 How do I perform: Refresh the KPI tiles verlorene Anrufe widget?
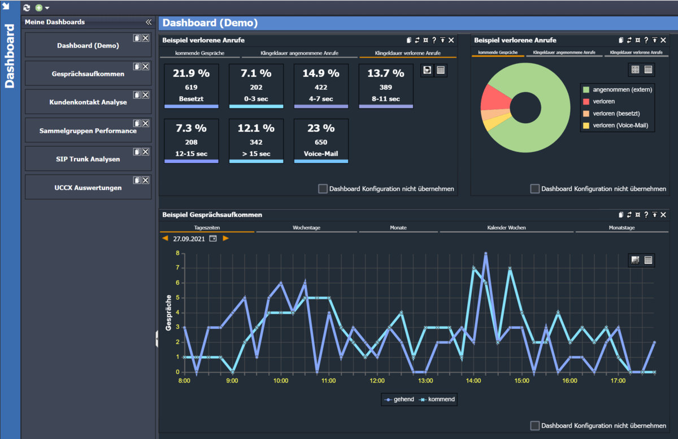417,40
